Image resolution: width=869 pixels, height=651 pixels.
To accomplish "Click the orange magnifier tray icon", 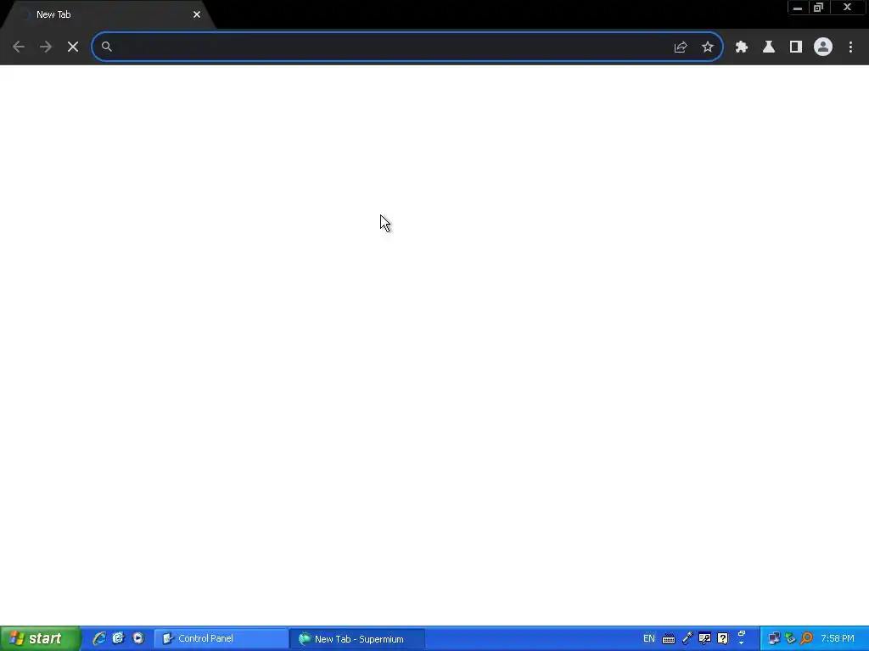I will pos(807,639).
